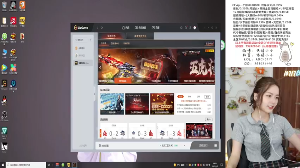Screen dimensions: 300x168
Task: Open the CHAMPIONS team thumbnail
Action: 199,131
